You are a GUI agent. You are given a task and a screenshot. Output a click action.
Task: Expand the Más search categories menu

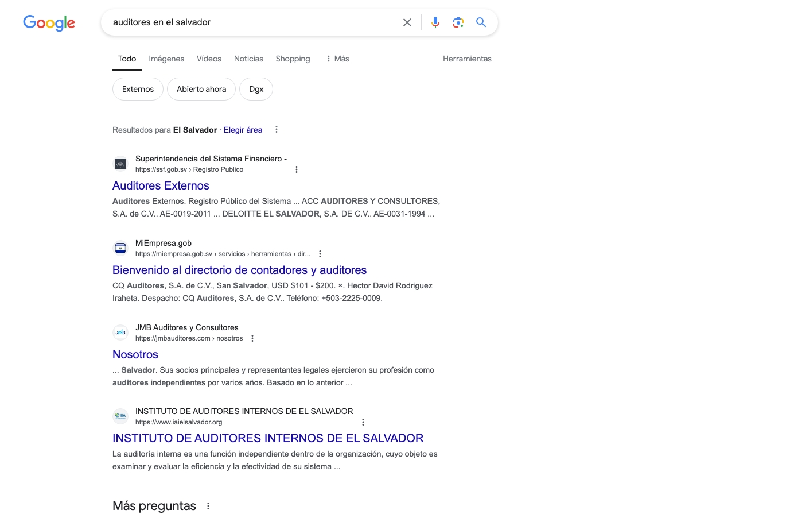click(337, 59)
